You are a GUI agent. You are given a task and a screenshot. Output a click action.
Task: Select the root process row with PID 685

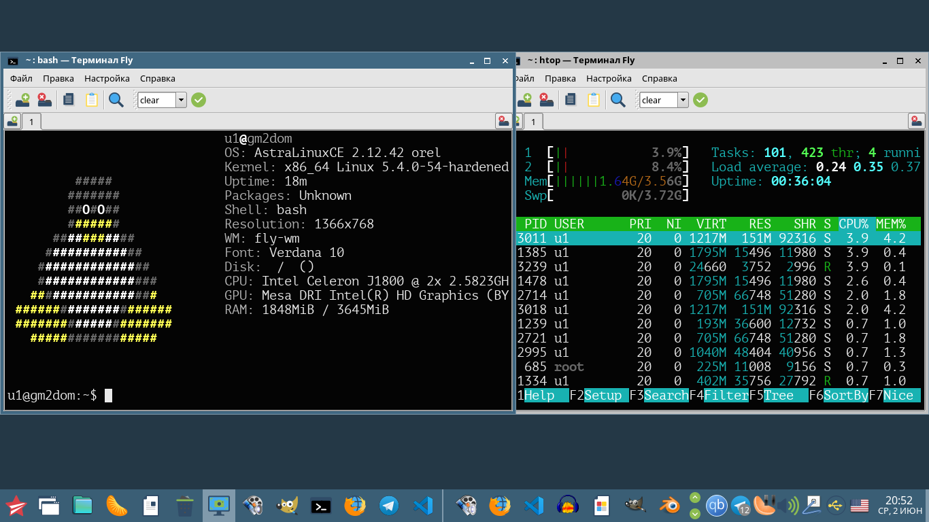coord(719,367)
